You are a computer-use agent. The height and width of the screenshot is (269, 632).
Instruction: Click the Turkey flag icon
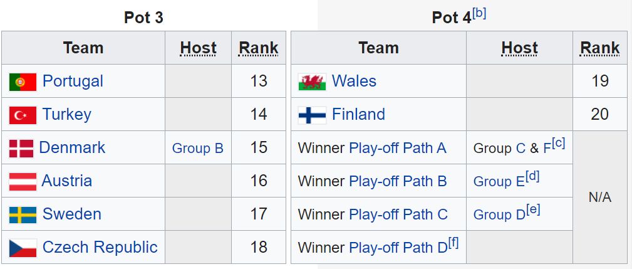23,115
